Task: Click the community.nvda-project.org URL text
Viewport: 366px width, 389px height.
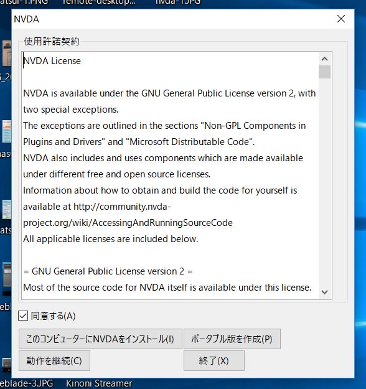Action: (128, 215)
